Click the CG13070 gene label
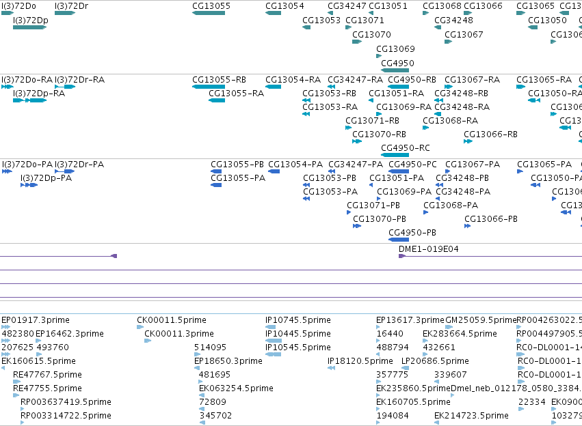This screenshot has height=426, width=582. point(371,35)
